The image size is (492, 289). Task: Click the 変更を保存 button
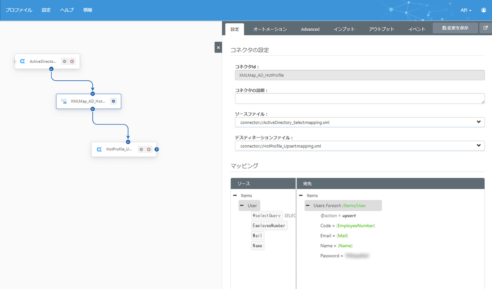tap(456, 28)
